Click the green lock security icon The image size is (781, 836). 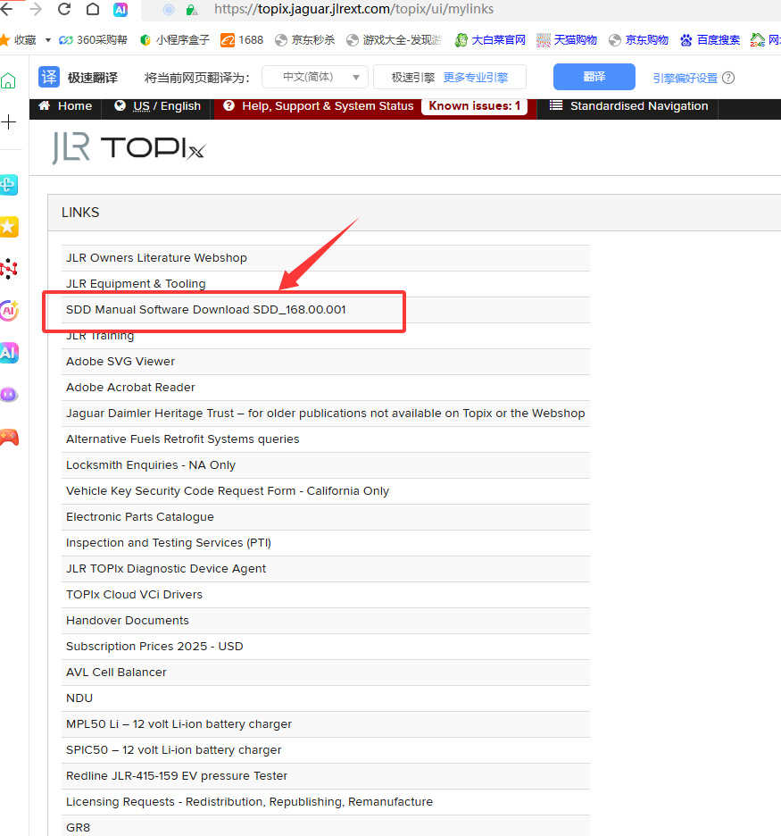click(192, 10)
